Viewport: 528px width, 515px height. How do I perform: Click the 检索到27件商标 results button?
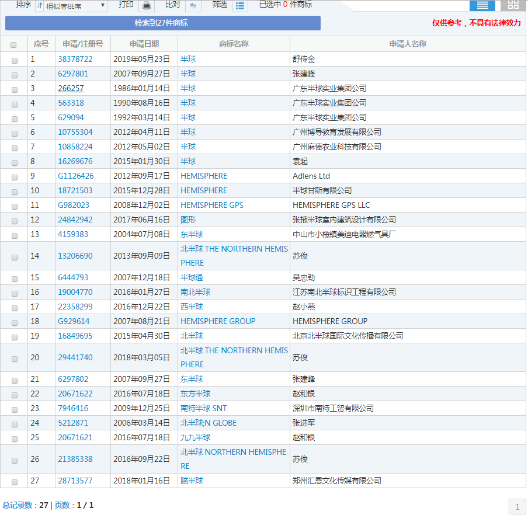162,23
